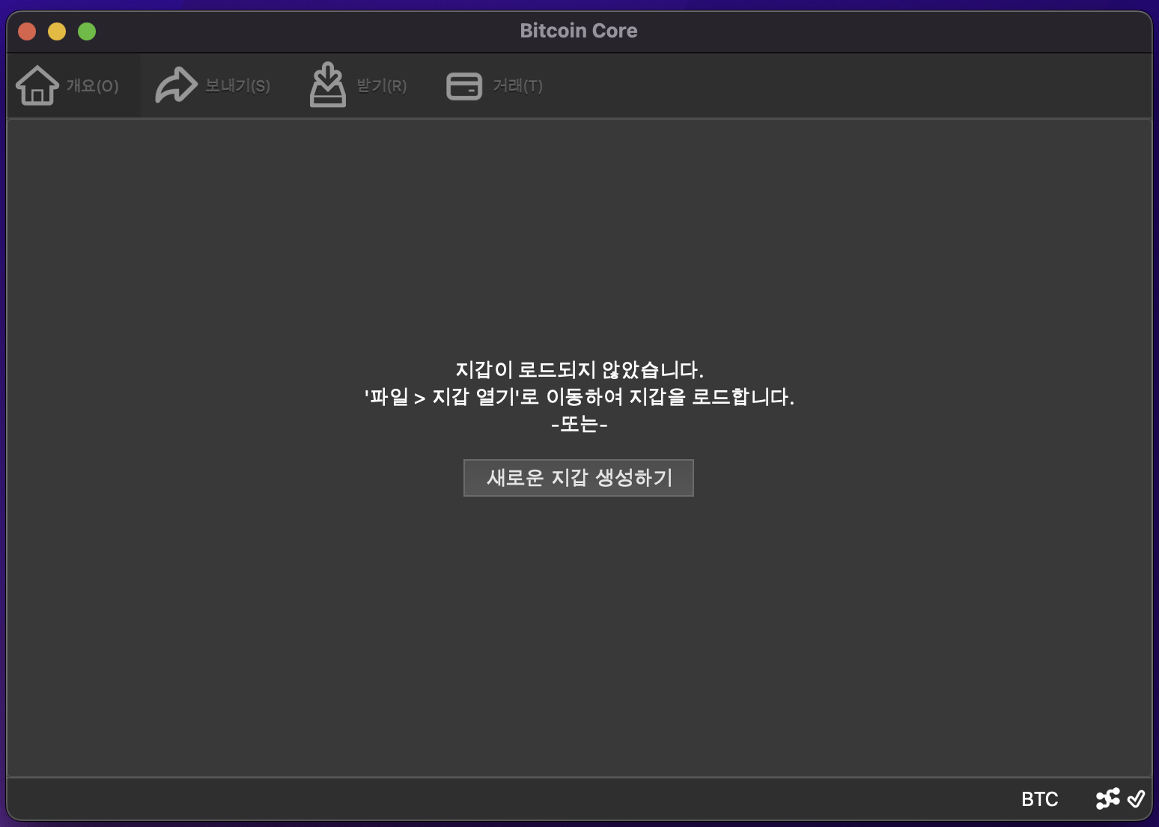Viewport: 1159px width, 827px height.
Task: Click the '파일 > 지갑 열기' instruction line
Action: coord(579,397)
